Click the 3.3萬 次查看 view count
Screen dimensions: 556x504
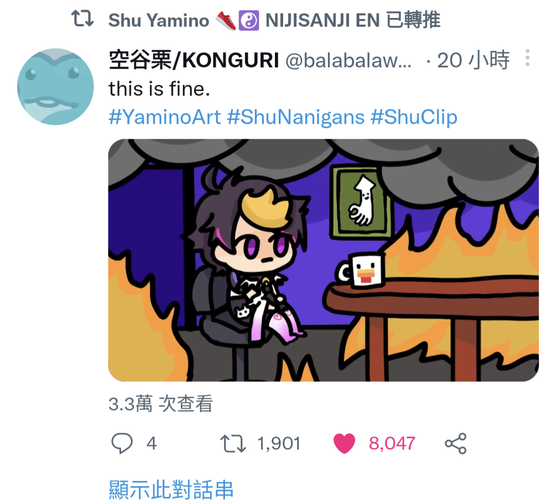[160, 404]
